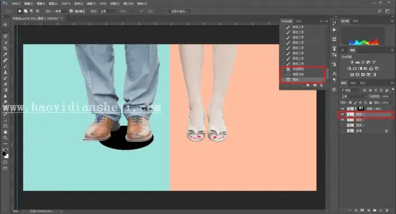Open the Style dropdown in options bar
The width and height of the screenshot is (396, 214).
click(108, 11)
